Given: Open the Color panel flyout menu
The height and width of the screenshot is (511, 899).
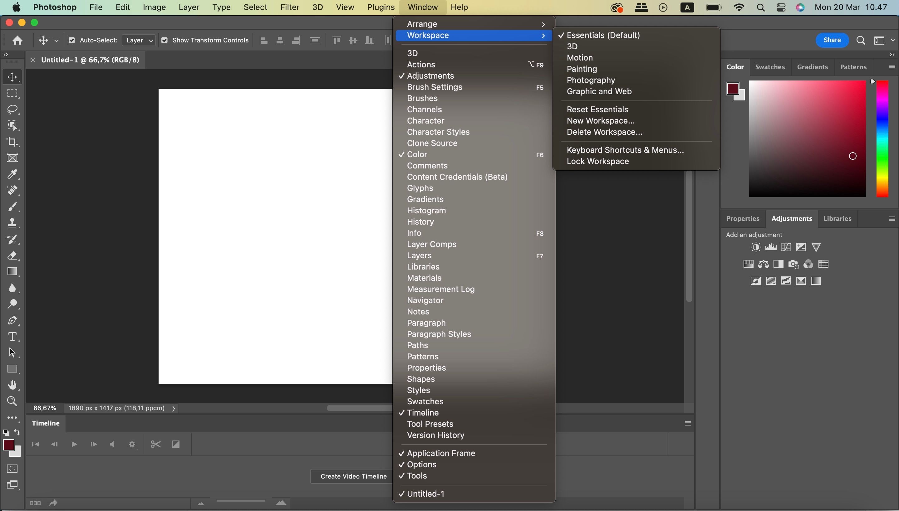Looking at the screenshot, I should click(892, 67).
